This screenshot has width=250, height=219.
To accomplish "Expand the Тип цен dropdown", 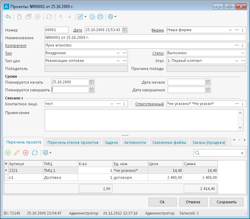I will [x=118, y=61].
